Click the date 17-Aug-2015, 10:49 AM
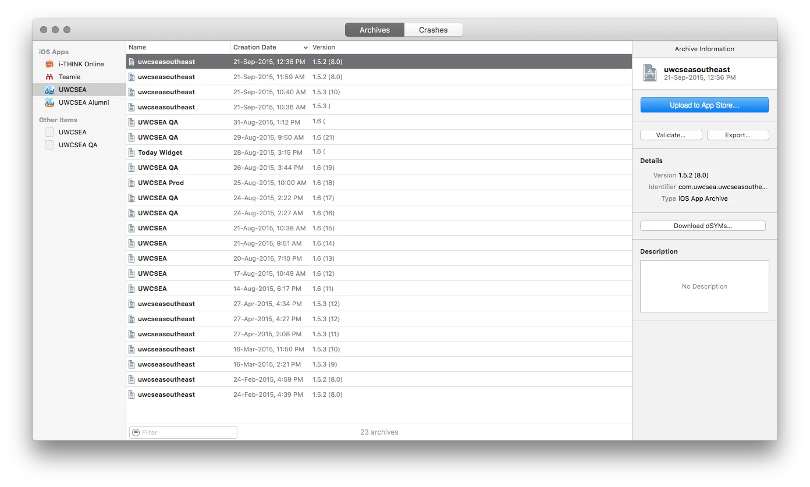Image resolution: width=810 pixels, height=487 pixels. tap(269, 273)
